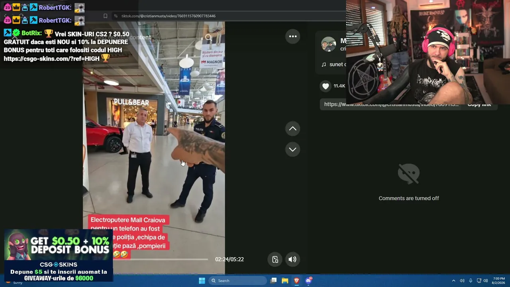The height and width of the screenshot is (287, 510).
Task: Click the system tray microphone icon
Action: (471, 281)
